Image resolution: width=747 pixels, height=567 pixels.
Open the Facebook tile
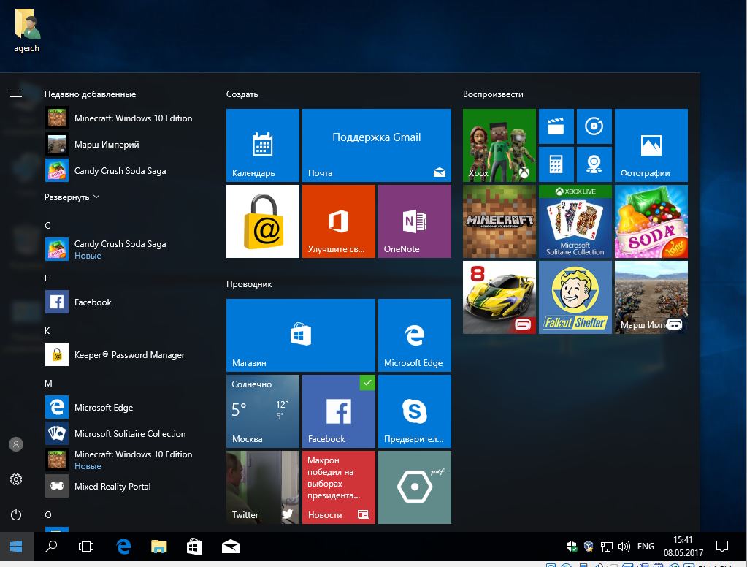[x=339, y=411]
